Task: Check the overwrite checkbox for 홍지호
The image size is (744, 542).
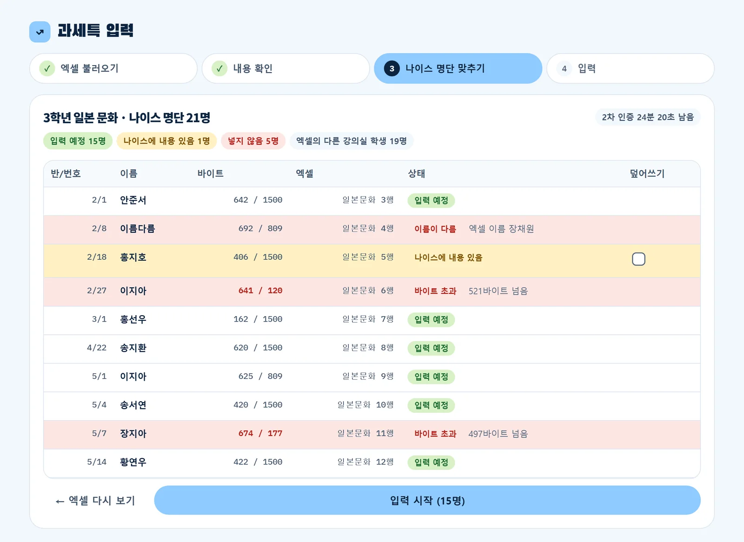Action: 638,259
